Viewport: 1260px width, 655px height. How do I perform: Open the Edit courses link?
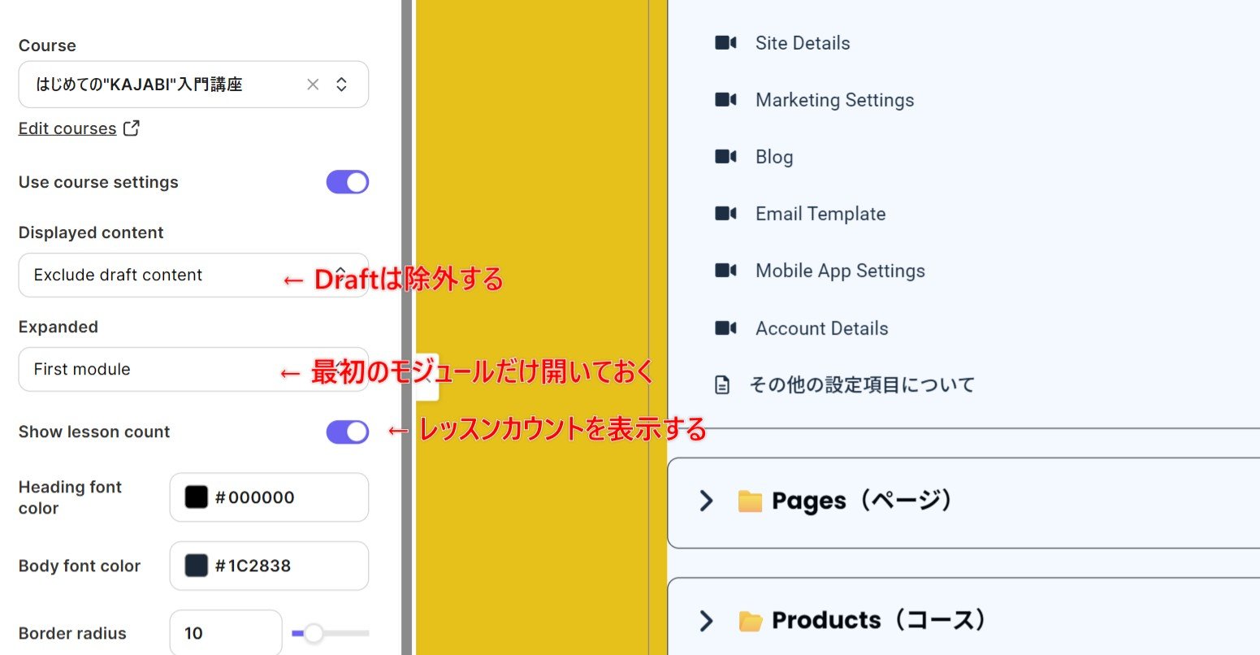[x=67, y=128]
